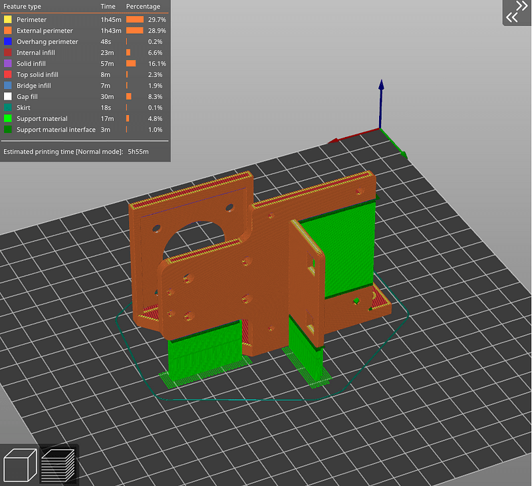Toggle Perimeter yellow color swatch
The image size is (532, 486).
[7, 20]
